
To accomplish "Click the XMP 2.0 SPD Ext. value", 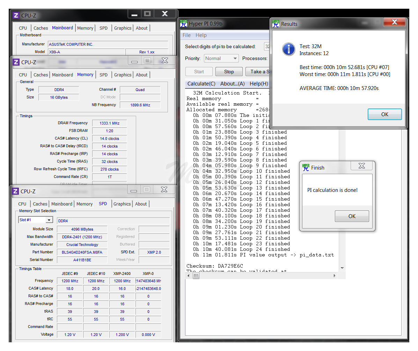I will pos(154,252).
